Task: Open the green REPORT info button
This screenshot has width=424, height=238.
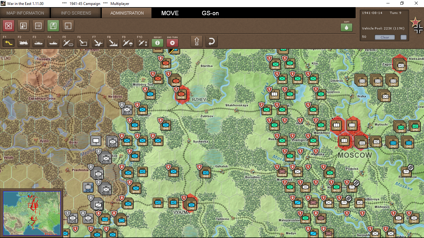Action: [157, 43]
